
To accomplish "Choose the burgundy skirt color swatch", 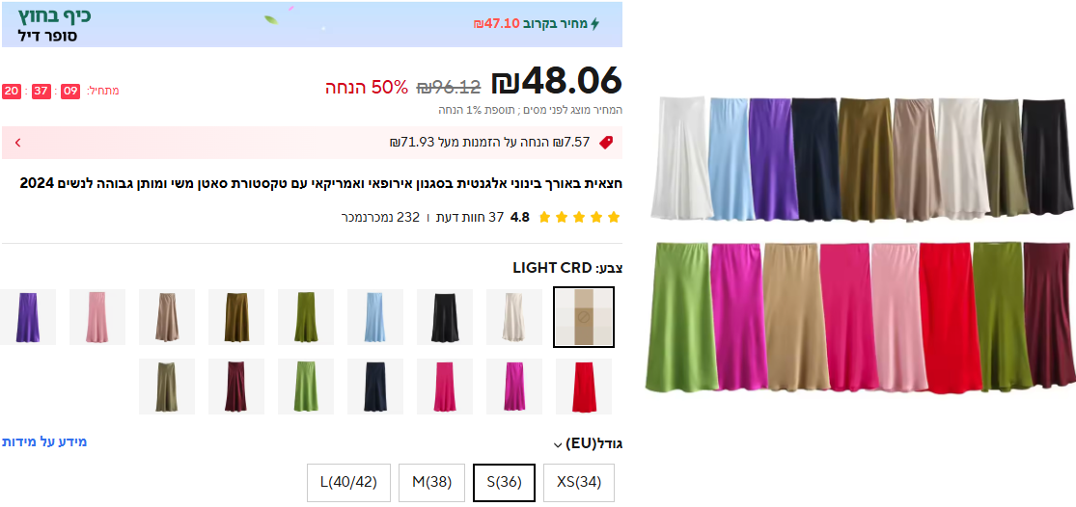I will click(236, 387).
